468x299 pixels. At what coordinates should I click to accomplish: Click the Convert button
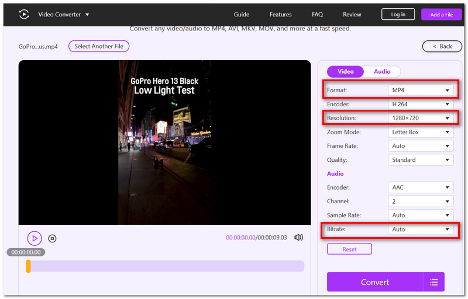tap(375, 281)
